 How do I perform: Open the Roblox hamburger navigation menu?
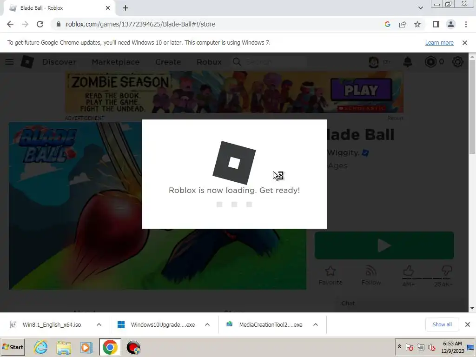[x=9, y=62]
